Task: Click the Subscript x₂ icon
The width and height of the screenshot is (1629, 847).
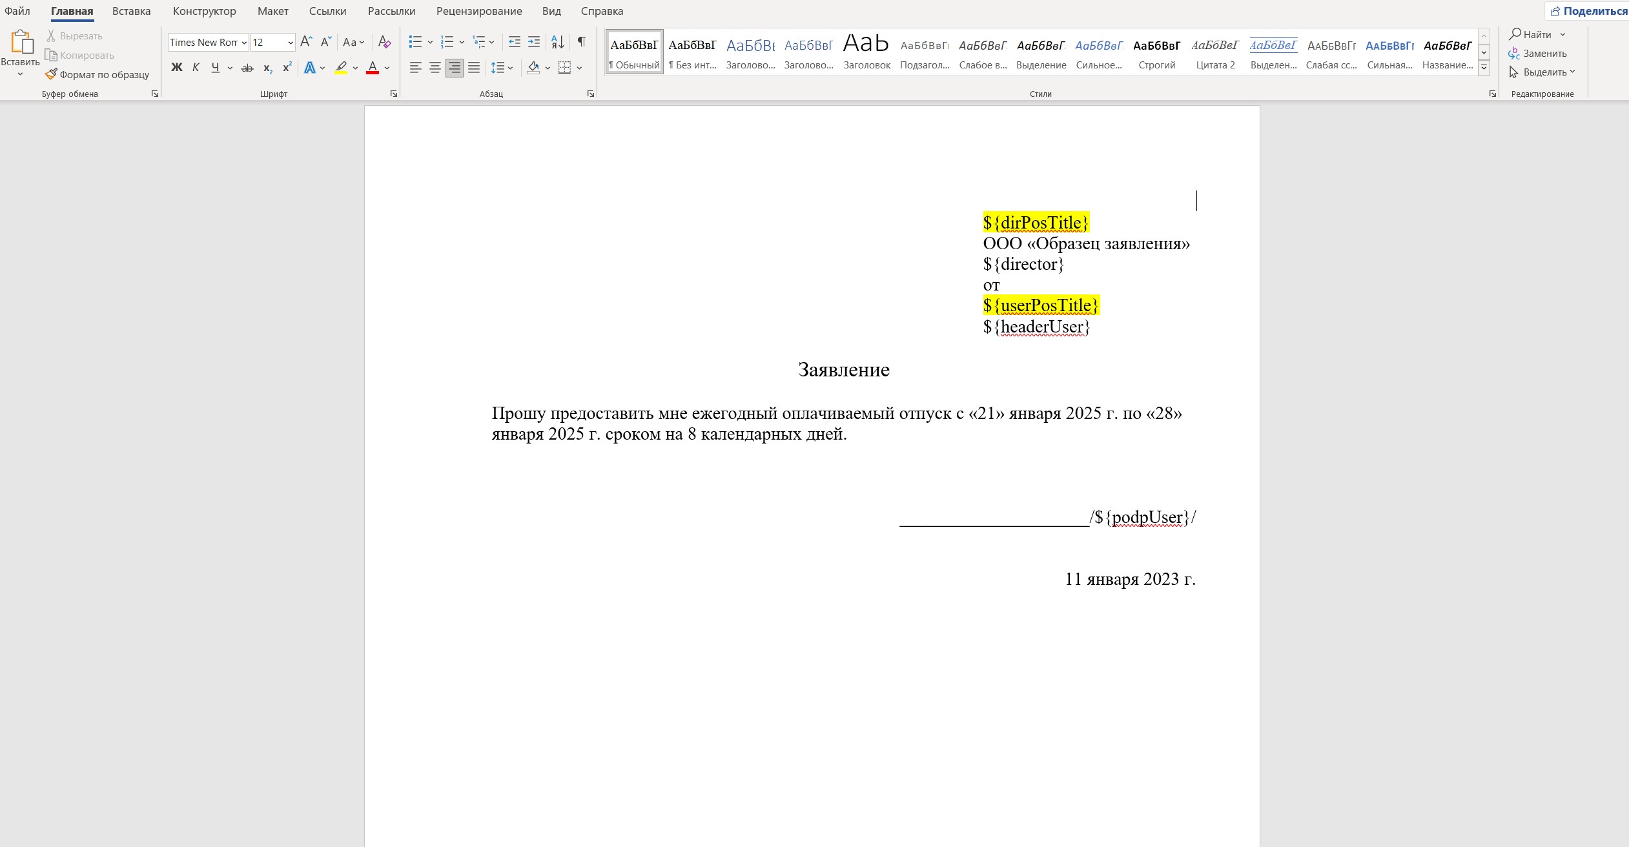Action: (x=267, y=68)
